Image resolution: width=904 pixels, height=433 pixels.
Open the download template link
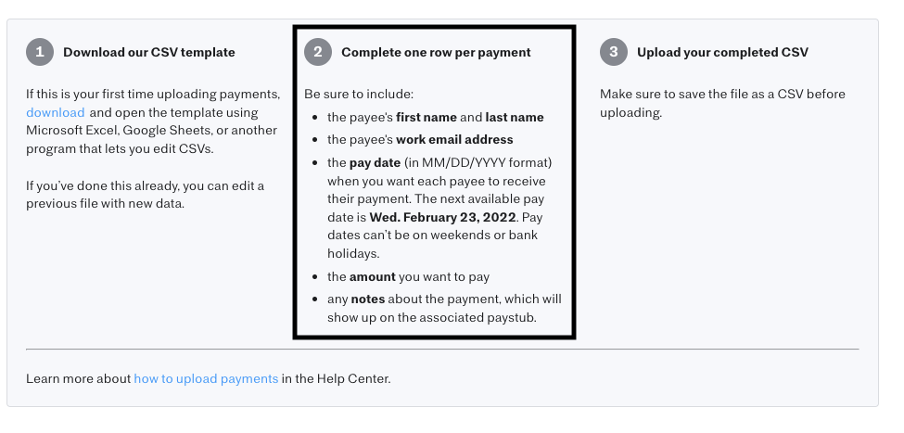56,112
